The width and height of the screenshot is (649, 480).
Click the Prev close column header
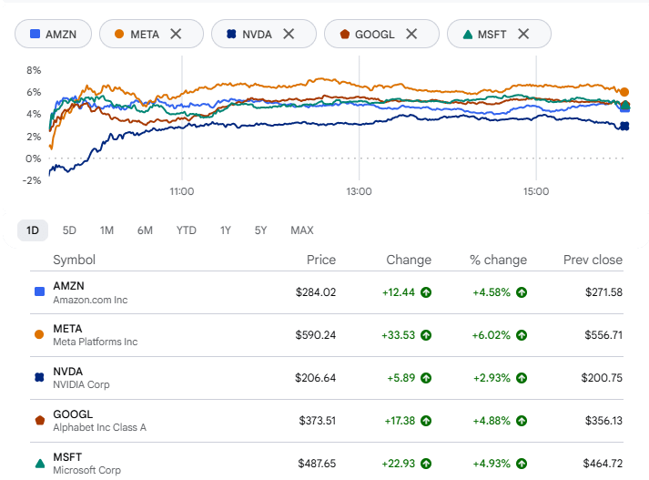coord(593,260)
